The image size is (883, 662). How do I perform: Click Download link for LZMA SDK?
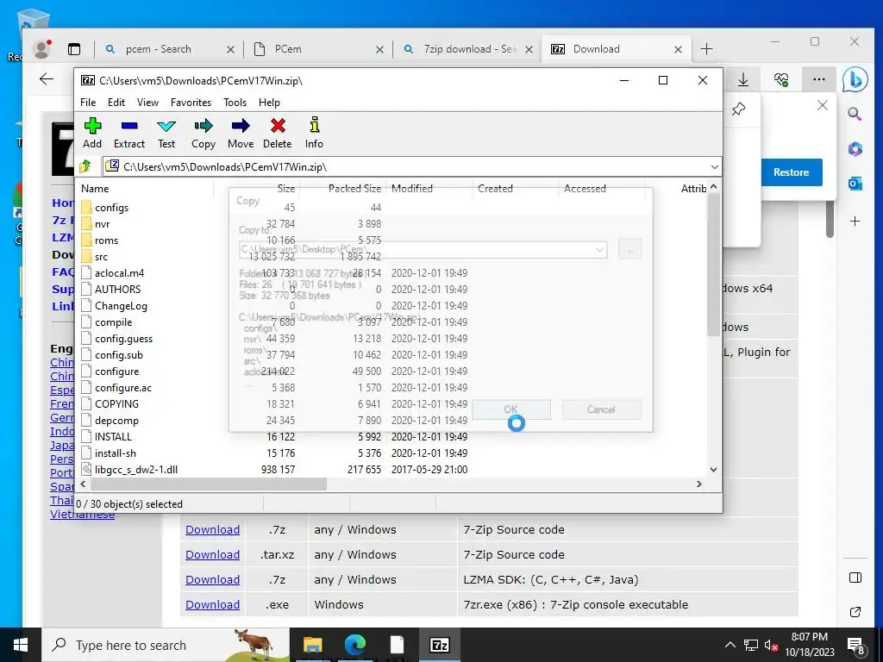tap(212, 580)
